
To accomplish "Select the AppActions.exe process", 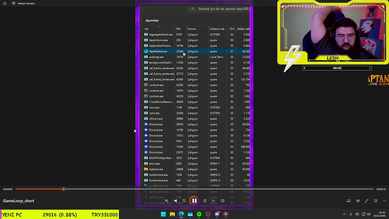I will [197, 40].
